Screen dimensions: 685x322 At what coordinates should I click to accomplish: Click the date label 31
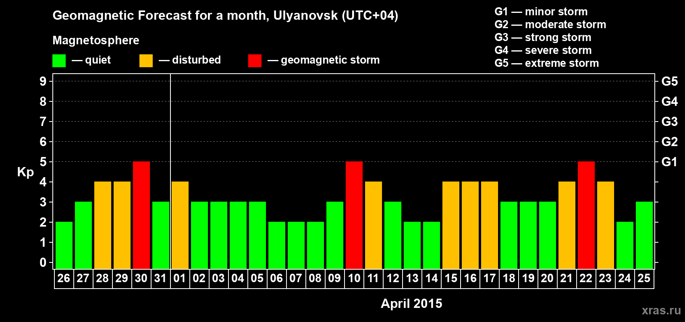[160, 279]
